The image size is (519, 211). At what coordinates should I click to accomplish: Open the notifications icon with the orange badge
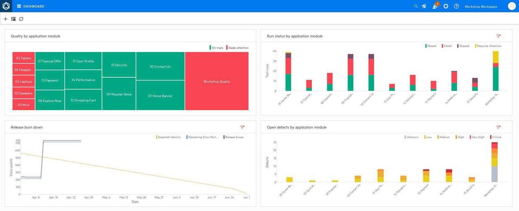click(x=435, y=5)
